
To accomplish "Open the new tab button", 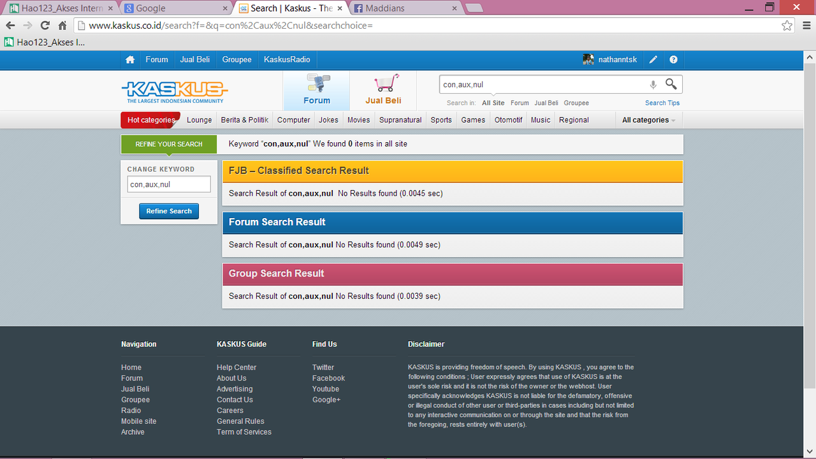I will (474, 8).
